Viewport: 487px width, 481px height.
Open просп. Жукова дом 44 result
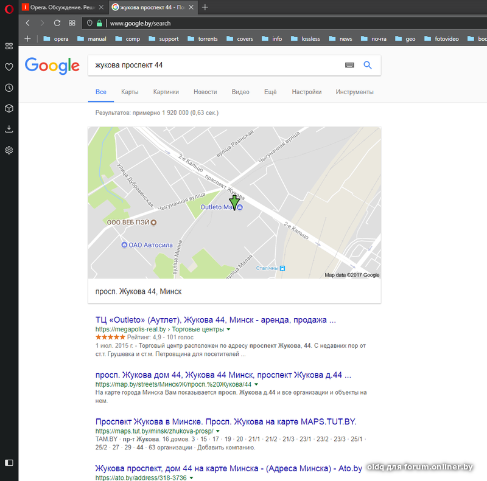click(223, 375)
